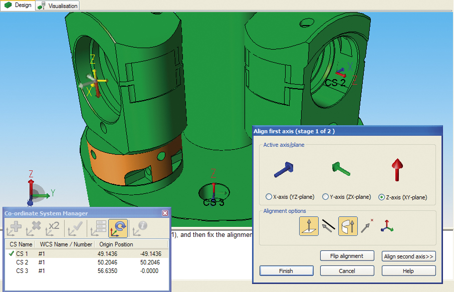Click the red Z-axis arrow alignment icon

tap(396, 170)
